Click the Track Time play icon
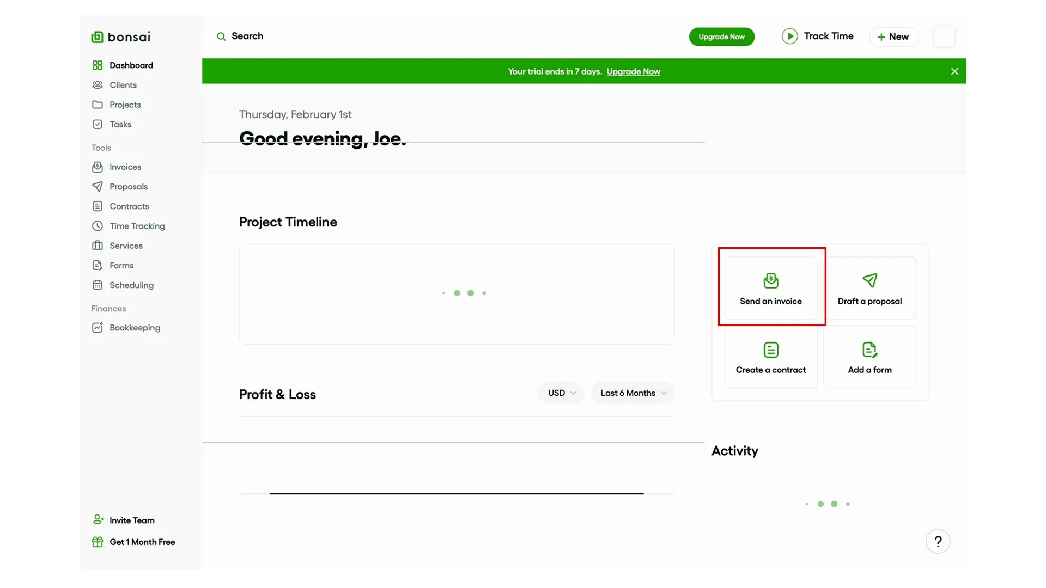 [x=789, y=36]
